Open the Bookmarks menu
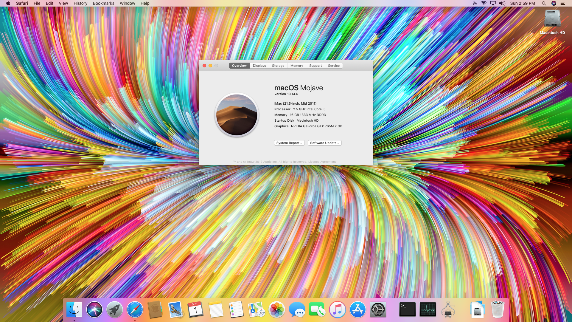This screenshot has height=322, width=572. coord(103,3)
